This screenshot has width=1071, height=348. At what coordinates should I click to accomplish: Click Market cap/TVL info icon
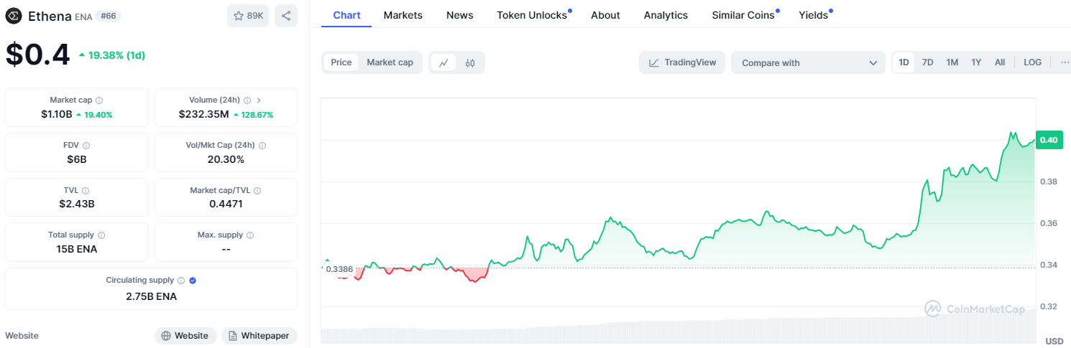pos(257,191)
